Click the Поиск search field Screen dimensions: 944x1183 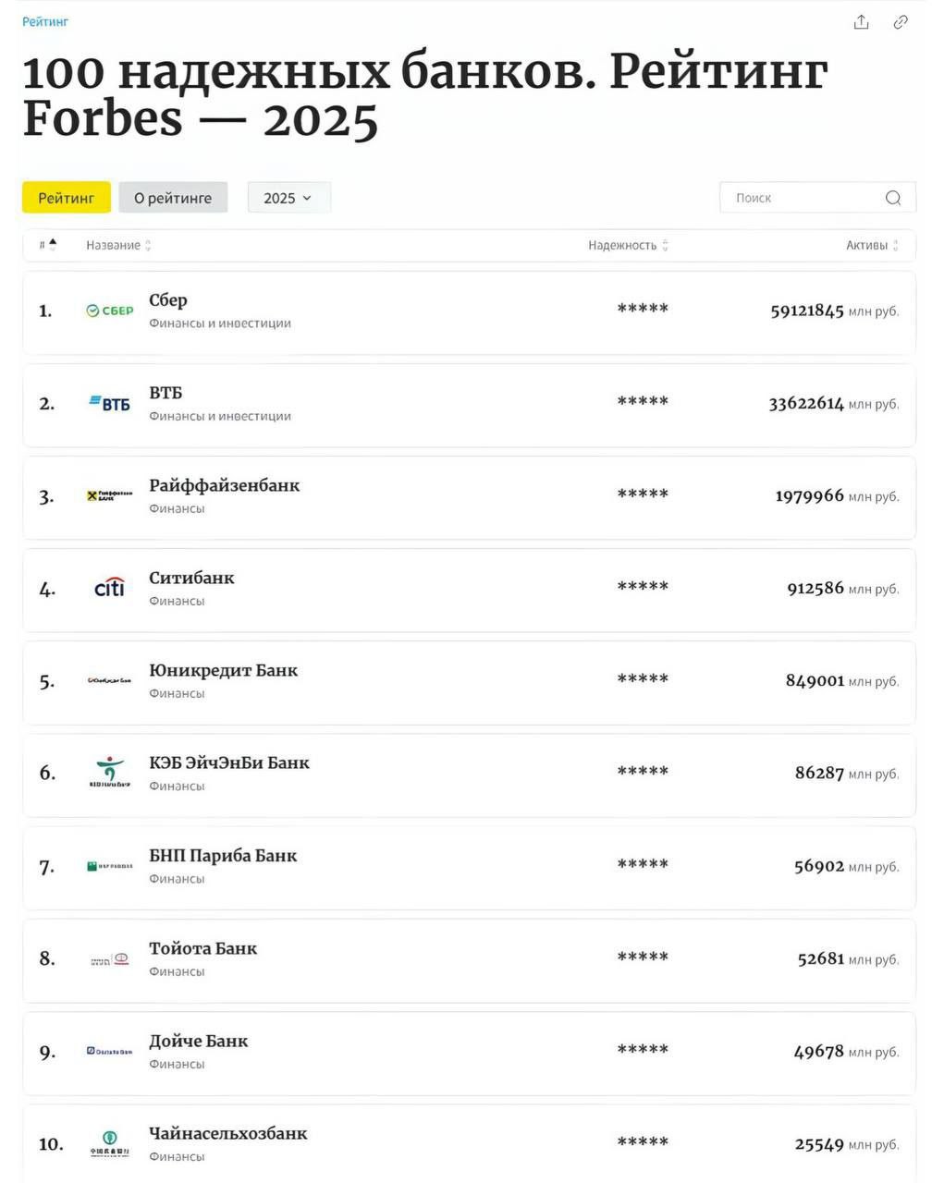coord(817,198)
